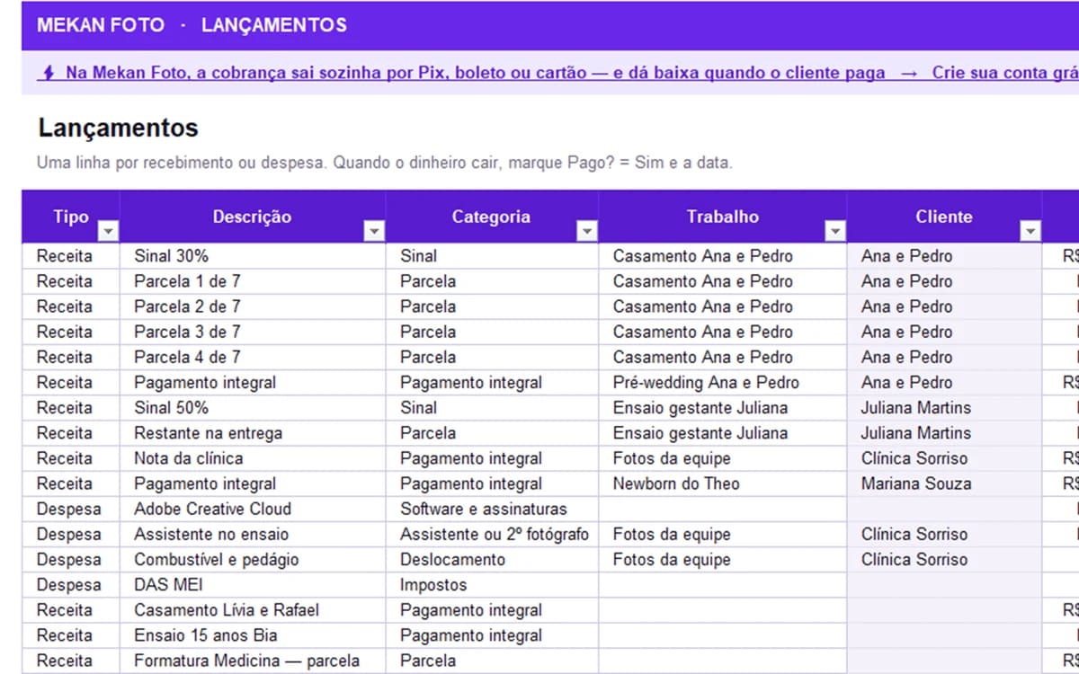This screenshot has width=1079, height=674.
Task: Select the 'Combustível e pedágio' cell
Action: [x=253, y=559]
